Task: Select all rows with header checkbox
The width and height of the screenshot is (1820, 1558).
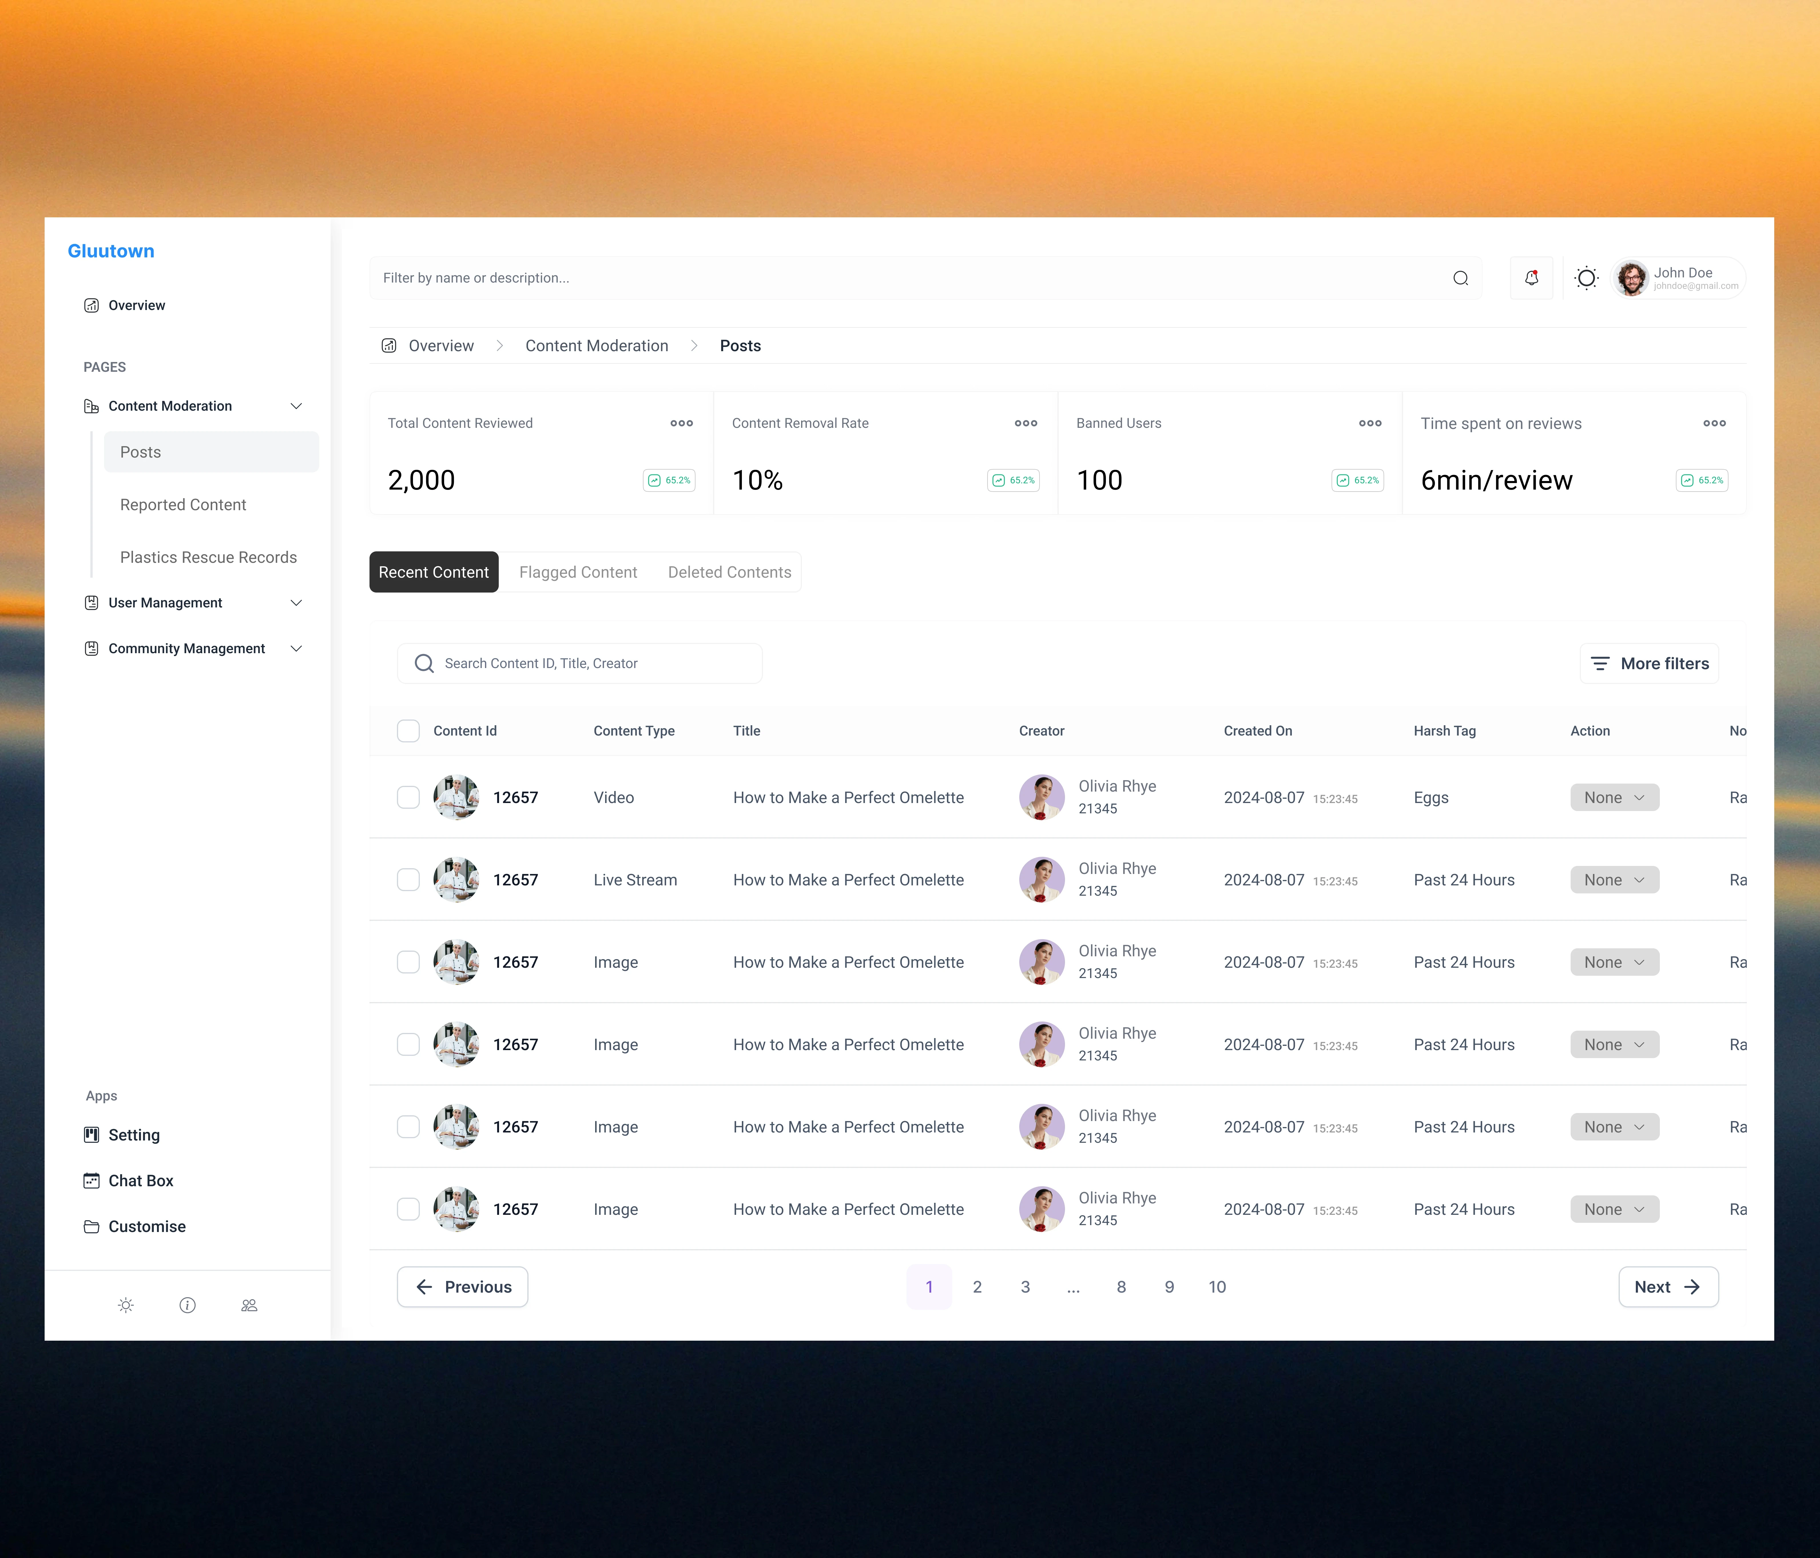Action: [x=408, y=731]
